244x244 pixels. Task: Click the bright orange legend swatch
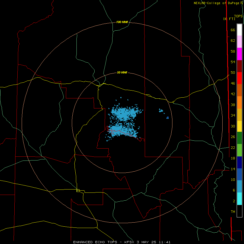[x=239, y=102]
